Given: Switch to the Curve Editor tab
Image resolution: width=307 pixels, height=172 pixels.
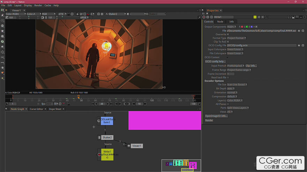Looking at the screenshot, I should click(x=36, y=109).
